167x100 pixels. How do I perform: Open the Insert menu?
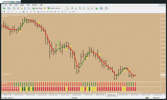coord(16,5)
